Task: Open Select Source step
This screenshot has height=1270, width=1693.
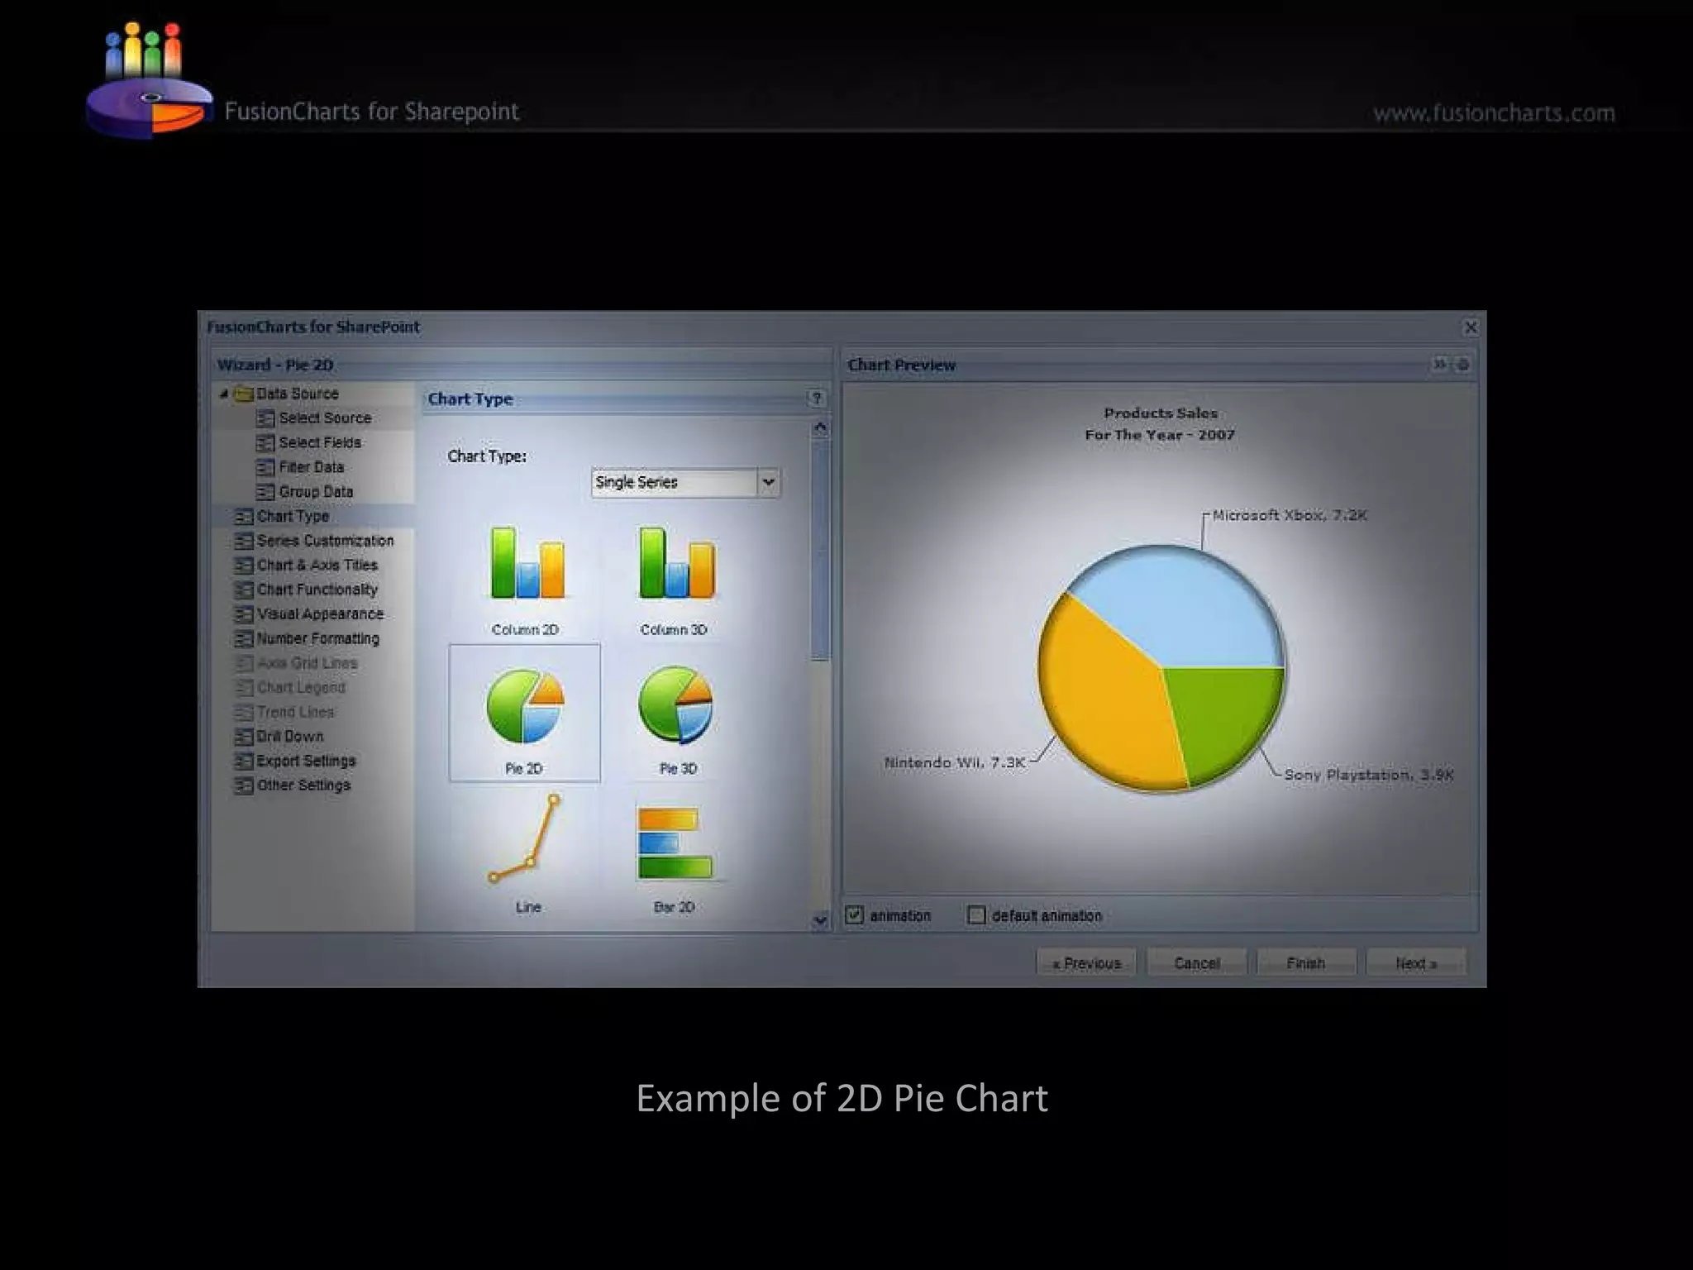Action: click(x=314, y=418)
